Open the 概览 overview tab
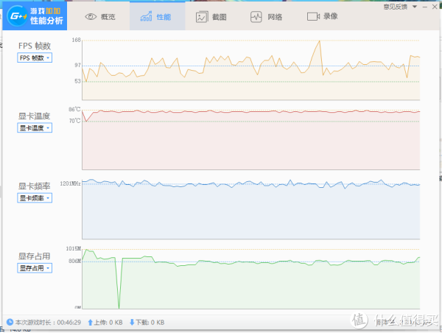 (x=100, y=17)
